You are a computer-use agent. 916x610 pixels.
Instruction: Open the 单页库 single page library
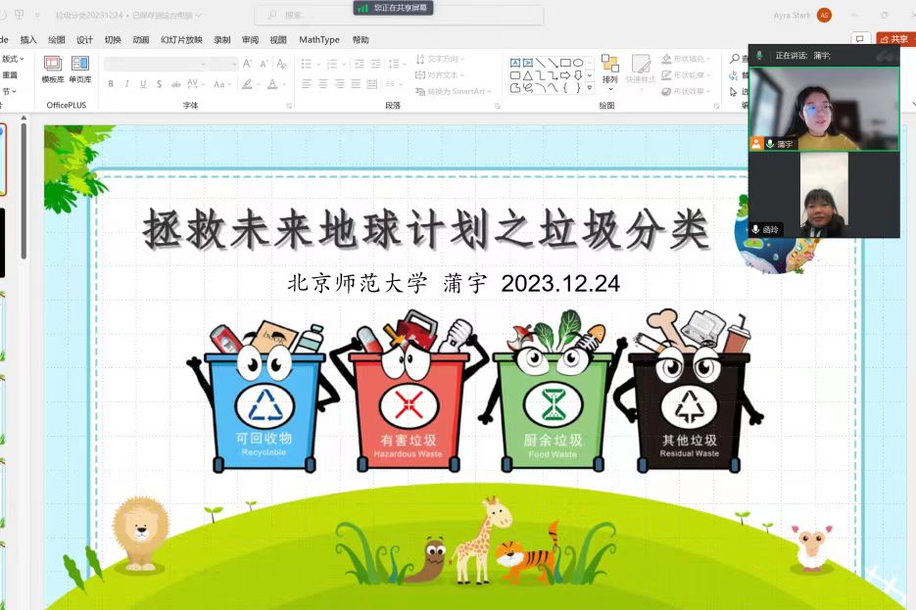(80, 70)
